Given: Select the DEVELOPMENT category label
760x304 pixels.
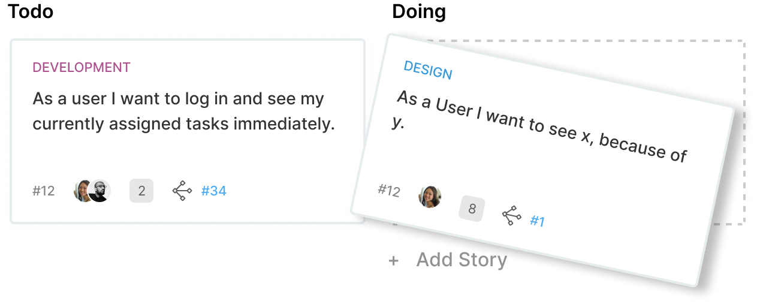Looking at the screenshot, I should coord(82,67).
